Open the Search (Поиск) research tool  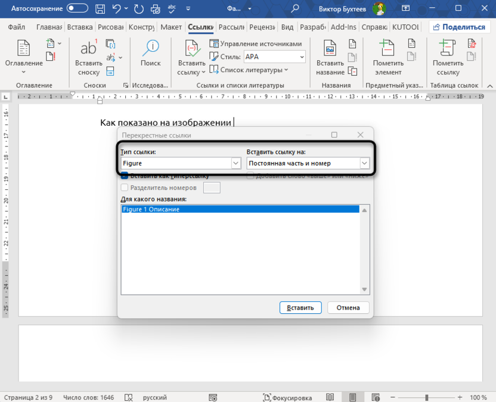(150, 54)
